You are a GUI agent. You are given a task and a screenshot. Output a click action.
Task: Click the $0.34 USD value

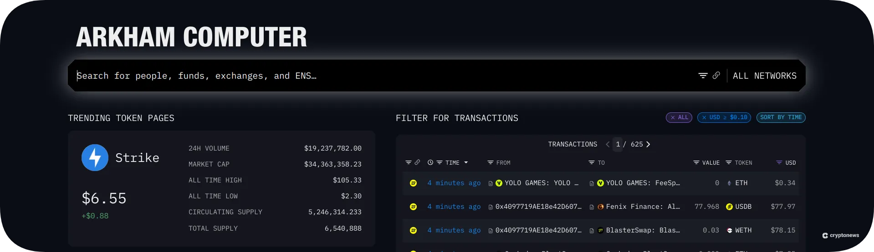coord(785,183)
